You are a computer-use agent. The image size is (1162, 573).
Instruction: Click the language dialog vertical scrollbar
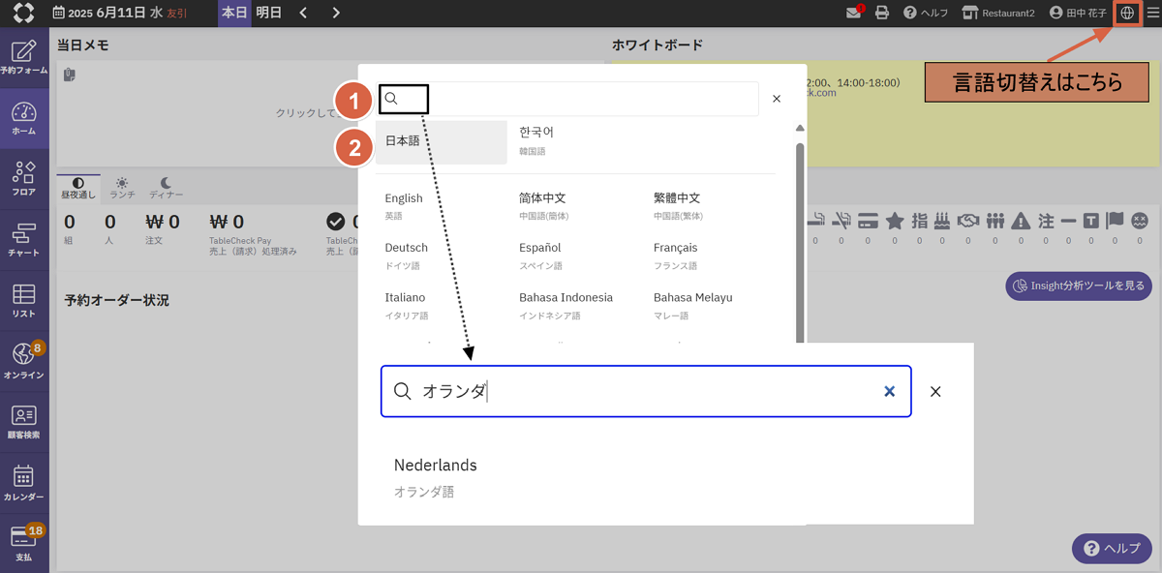800,242
